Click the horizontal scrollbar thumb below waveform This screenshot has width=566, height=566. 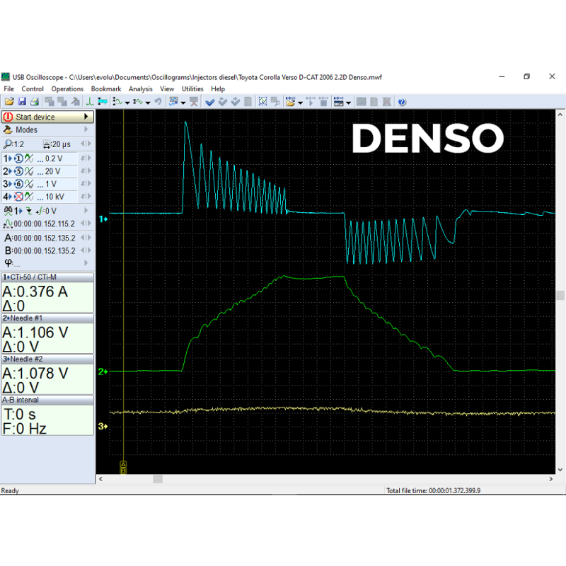[157, 479]
